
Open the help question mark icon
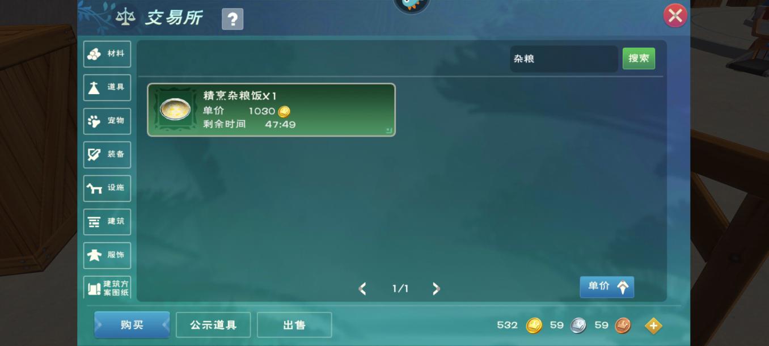pos(233,19)
